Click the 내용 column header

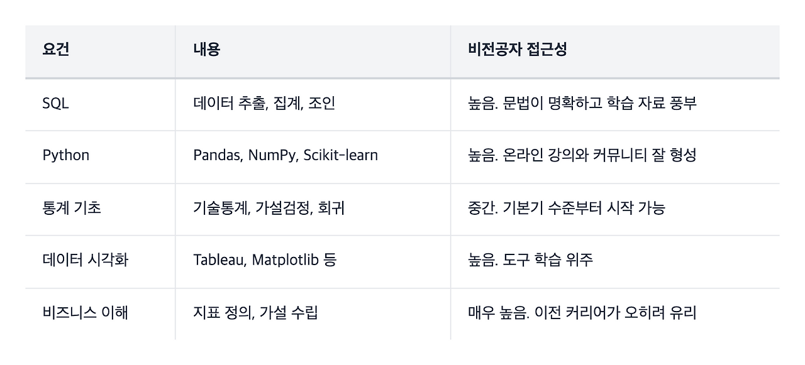click(x=313, y=52)
